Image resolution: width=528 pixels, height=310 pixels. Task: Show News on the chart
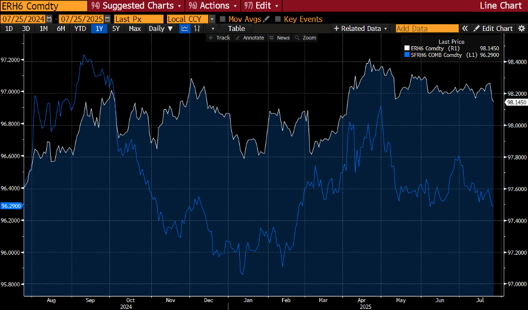pyautogui.click(x=279, y=38)
